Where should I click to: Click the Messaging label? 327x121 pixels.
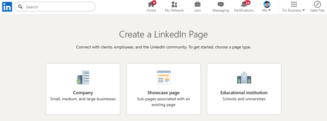(221, 10)
